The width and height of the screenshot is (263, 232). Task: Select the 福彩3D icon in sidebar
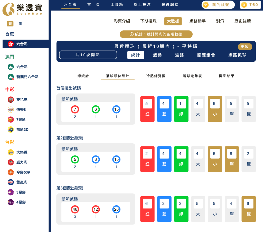click(10, 130)
